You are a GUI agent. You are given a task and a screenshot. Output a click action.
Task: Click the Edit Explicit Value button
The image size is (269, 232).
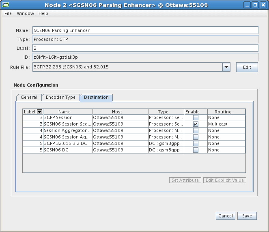click(x=225, y=180)
